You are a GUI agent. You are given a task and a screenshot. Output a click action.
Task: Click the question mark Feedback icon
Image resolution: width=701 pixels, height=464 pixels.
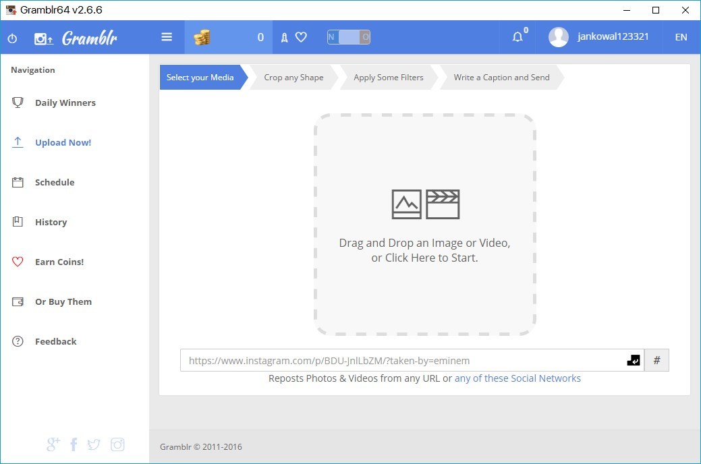[x=18, y=341]
